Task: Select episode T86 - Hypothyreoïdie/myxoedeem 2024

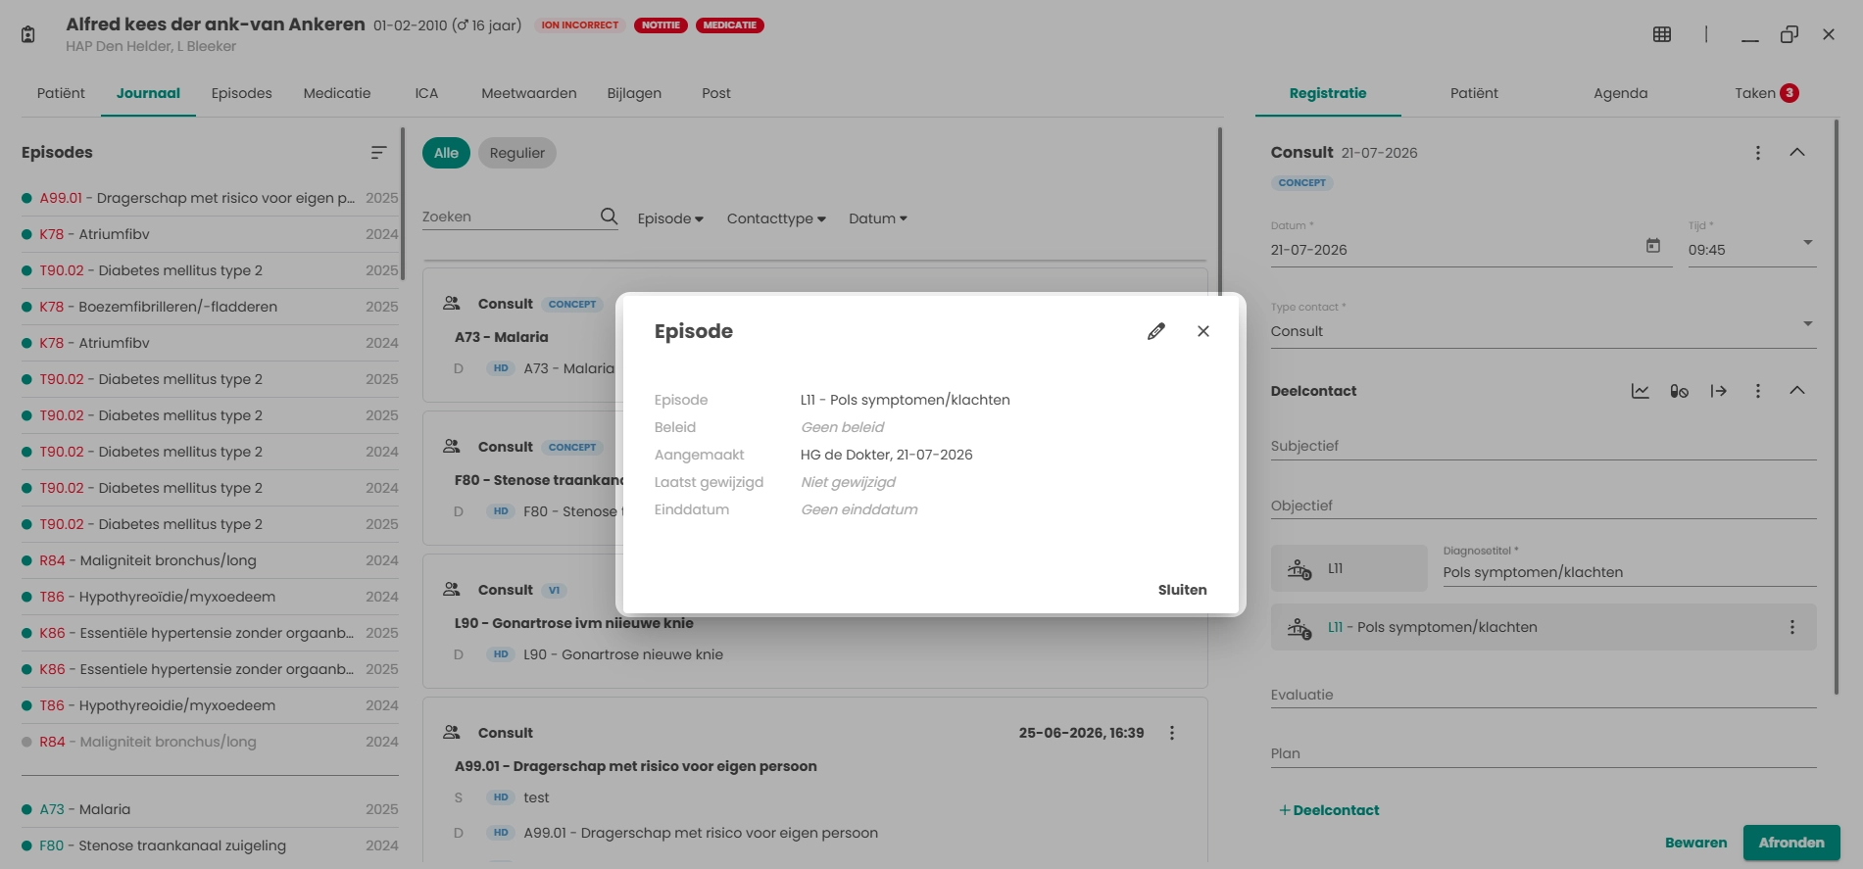Action: pos(210,597)
